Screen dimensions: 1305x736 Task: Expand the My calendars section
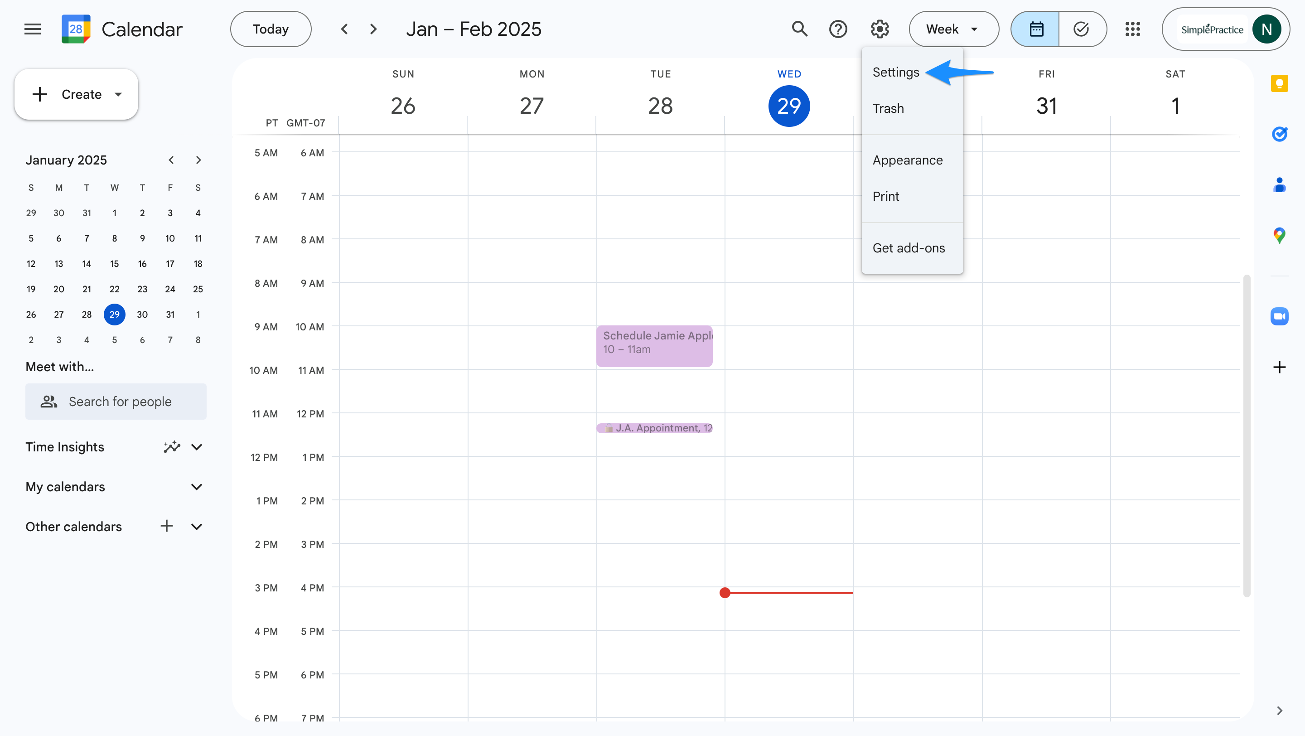pyautogui.click(x=197, y=487)
